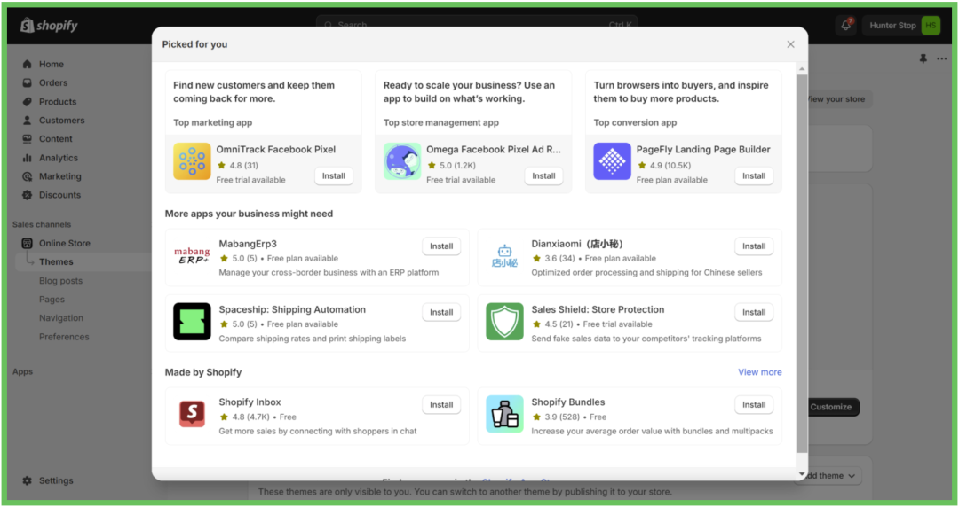Image resolution: width=959 pixels, height=507 pixels.
Task: Click the Omega Facebook Pixel app icon
Action: coord(402,161)
